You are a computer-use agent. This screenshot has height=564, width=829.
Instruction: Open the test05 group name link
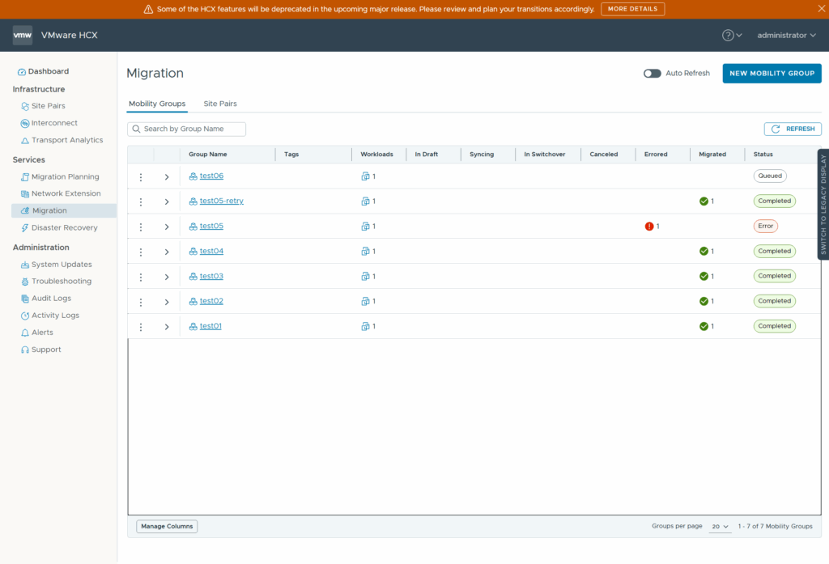tap(211, 227)
